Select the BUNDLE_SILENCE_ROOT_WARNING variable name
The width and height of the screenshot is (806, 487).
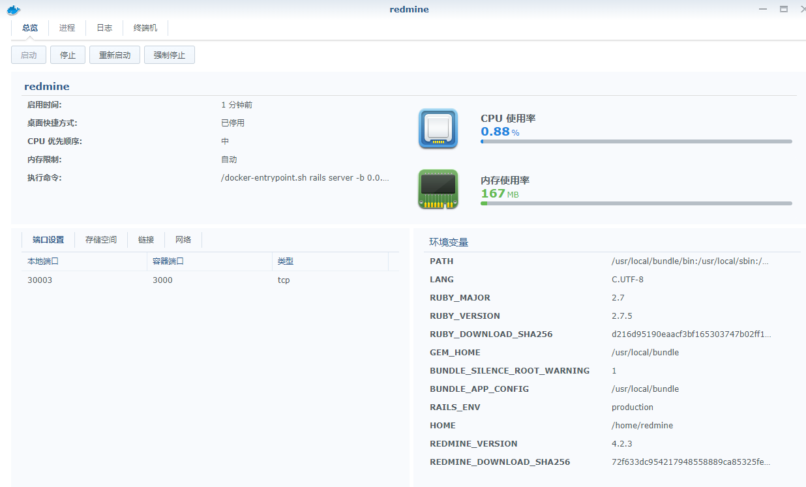click(509, 371)
